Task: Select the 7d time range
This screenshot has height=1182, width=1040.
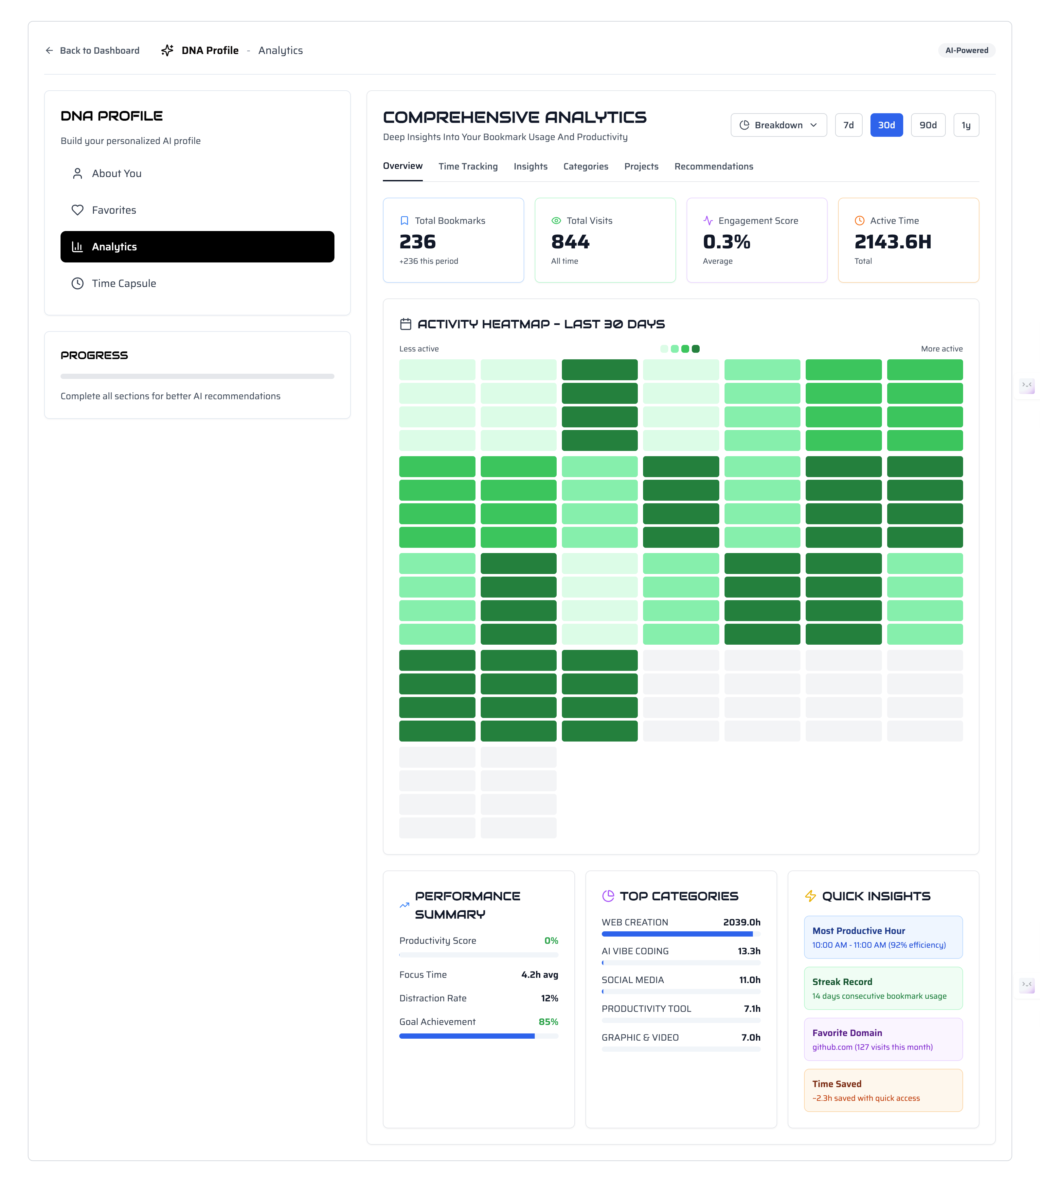Action: (849, 125)
